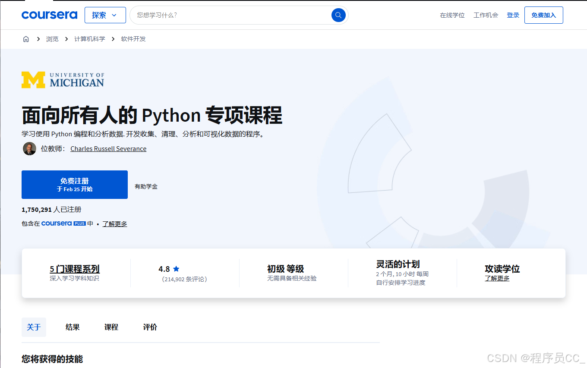Viewport: 587px width, 368px height.
Task: Click the Coursera PLUS logo
Action: point(63,223)
